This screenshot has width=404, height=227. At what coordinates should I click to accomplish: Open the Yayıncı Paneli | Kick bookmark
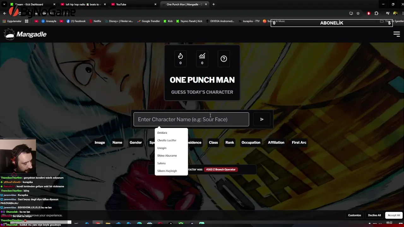pos(189,21)
